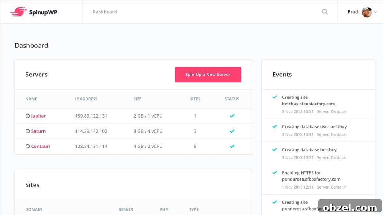This screenshot has width=383, height=215.
Task: Click Creating database user bestbuy event text
Action: click(x=314, y=126)
